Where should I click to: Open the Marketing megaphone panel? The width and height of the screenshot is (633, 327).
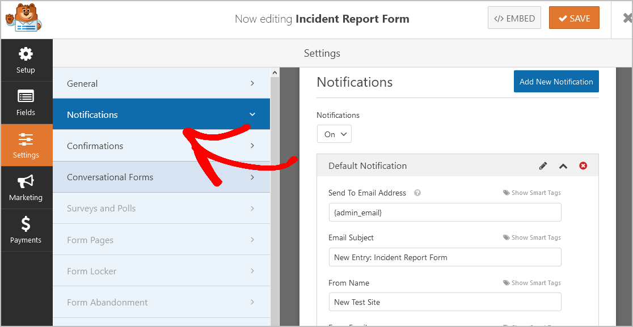26,188
